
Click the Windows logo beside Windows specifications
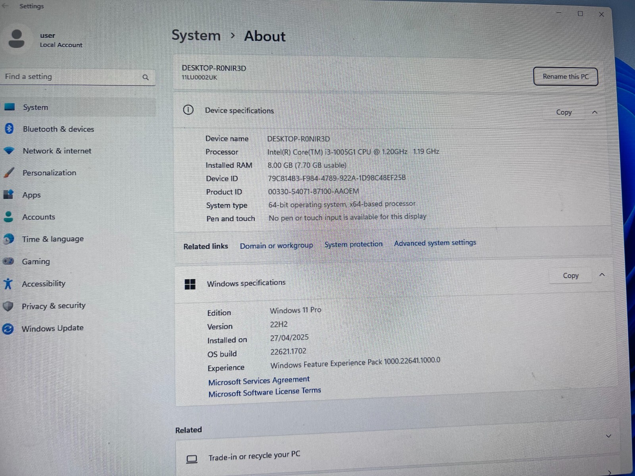(x=190, y=284)
